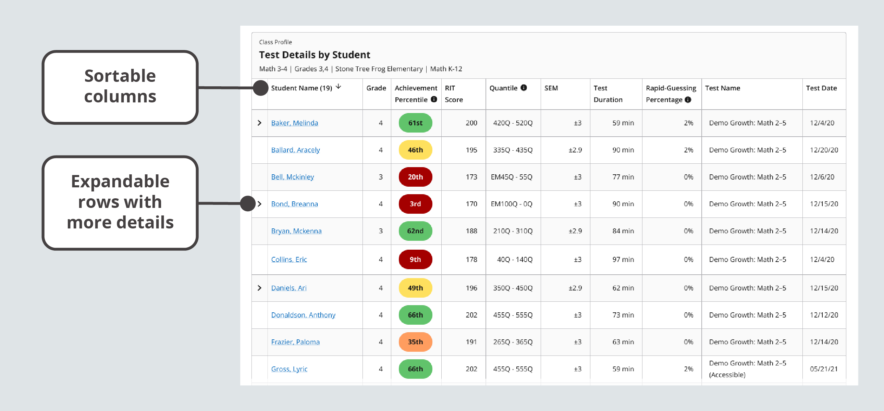Open the Quantile info tooltip icon
884x411 pixels.
[x=524, y=88]
